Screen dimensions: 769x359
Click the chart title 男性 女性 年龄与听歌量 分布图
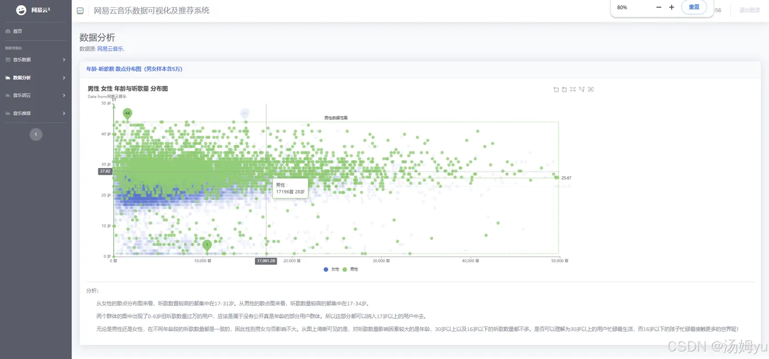point(127,88)
